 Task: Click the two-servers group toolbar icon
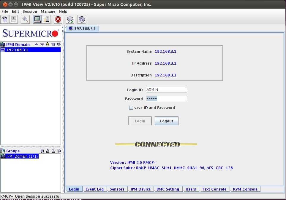click(x=46, y=20)
